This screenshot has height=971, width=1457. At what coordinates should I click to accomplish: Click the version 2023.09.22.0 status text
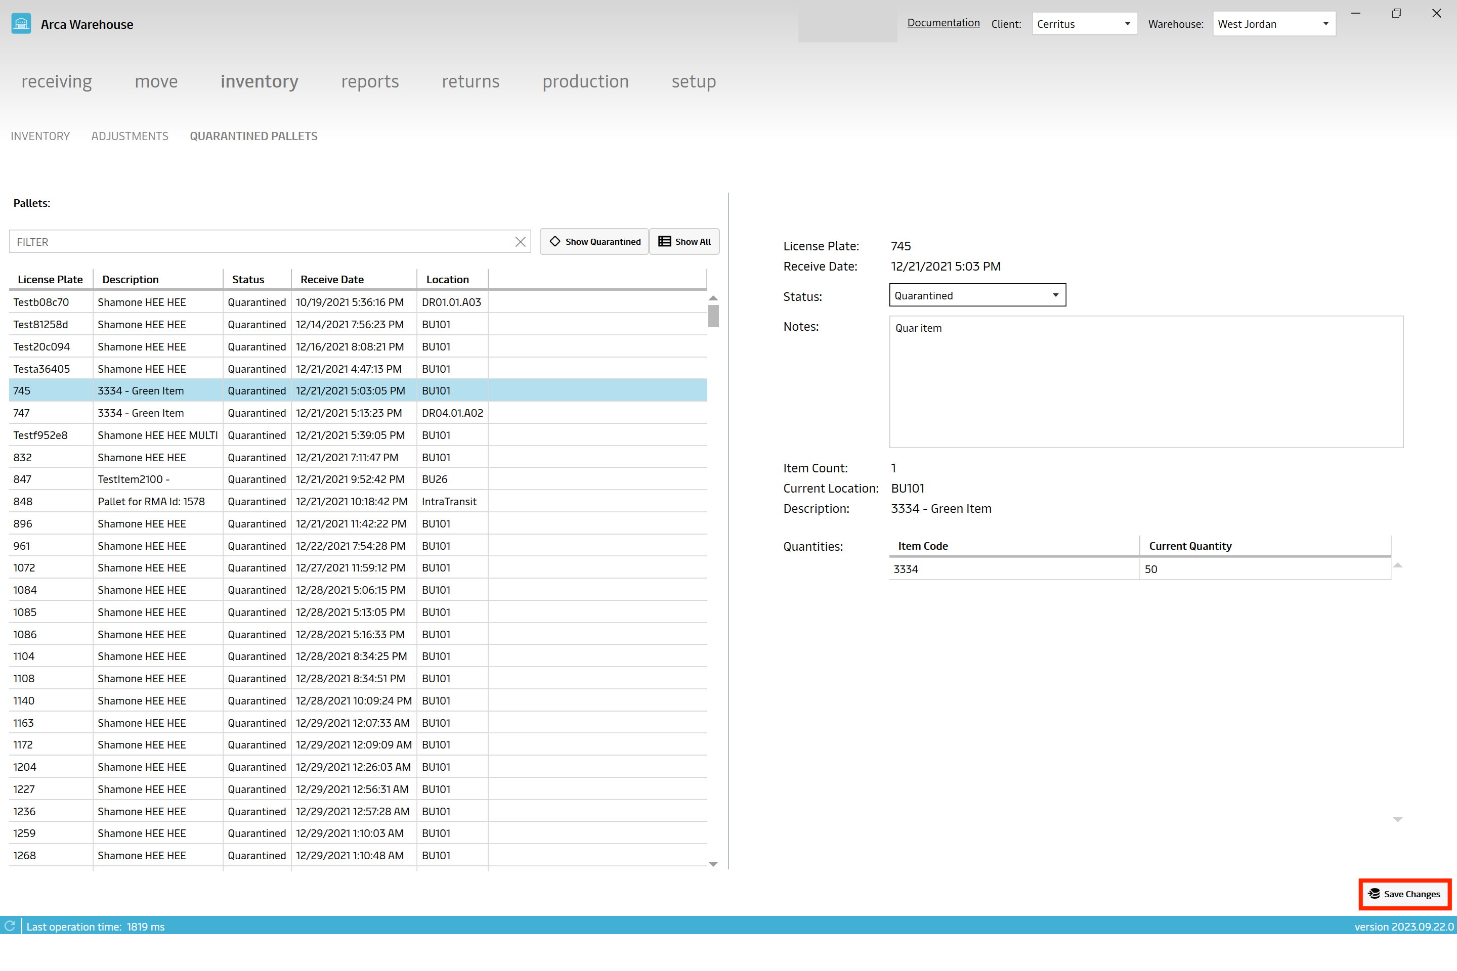pos(1404,926)
